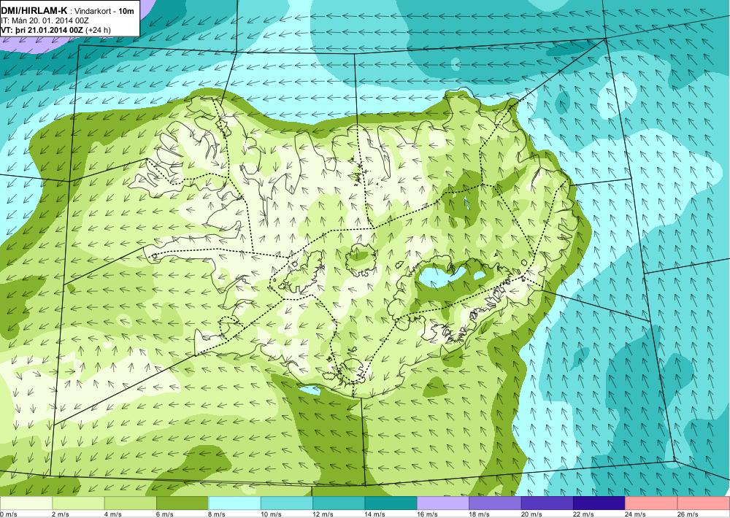Click the "24 m/s" legend label
The image size is (730, 518).
tap(636, 514)
